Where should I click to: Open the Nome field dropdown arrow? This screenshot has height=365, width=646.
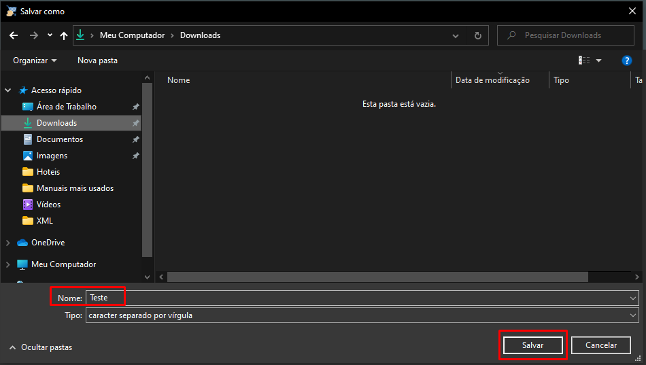[x=633, y=298]
